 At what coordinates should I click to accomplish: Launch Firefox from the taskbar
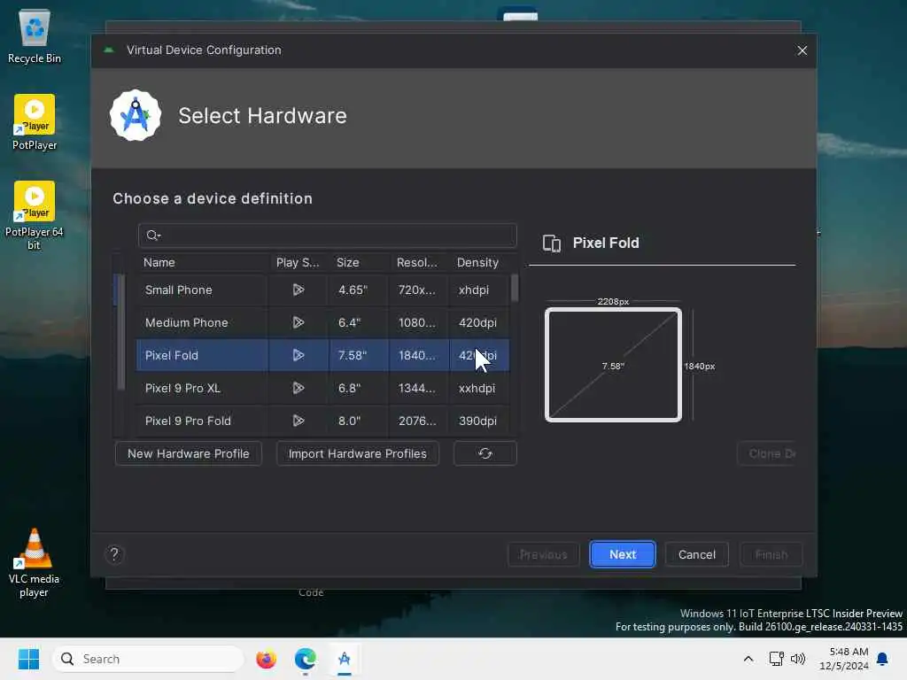pyautogui.click(x=266, y=659)
